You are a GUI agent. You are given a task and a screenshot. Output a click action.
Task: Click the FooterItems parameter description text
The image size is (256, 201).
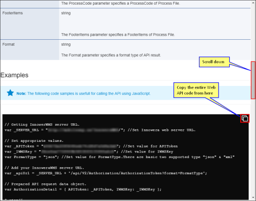click(118, 35)
